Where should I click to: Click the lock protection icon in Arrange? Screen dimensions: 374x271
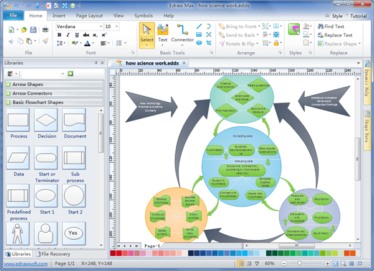[x=276, y=43]
